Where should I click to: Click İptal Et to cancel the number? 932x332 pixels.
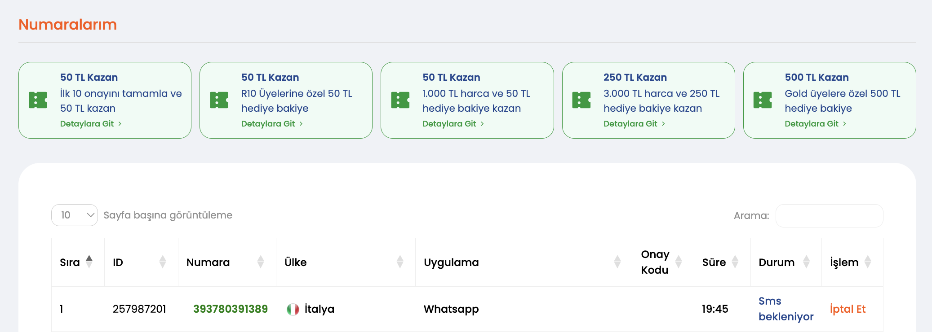coord(848,309)
